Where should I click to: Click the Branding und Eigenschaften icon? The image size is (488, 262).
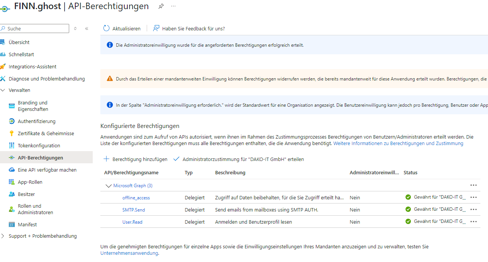[11, 106]
